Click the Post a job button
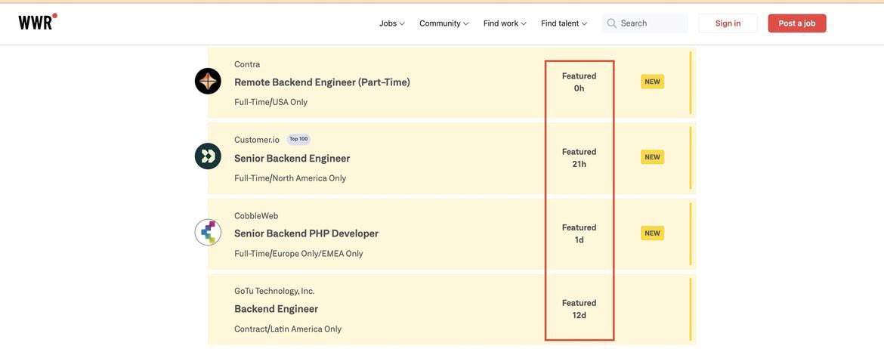 coord(796,23)
